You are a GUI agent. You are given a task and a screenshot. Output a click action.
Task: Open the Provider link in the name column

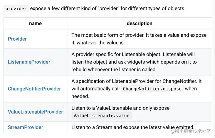(17, 39)
